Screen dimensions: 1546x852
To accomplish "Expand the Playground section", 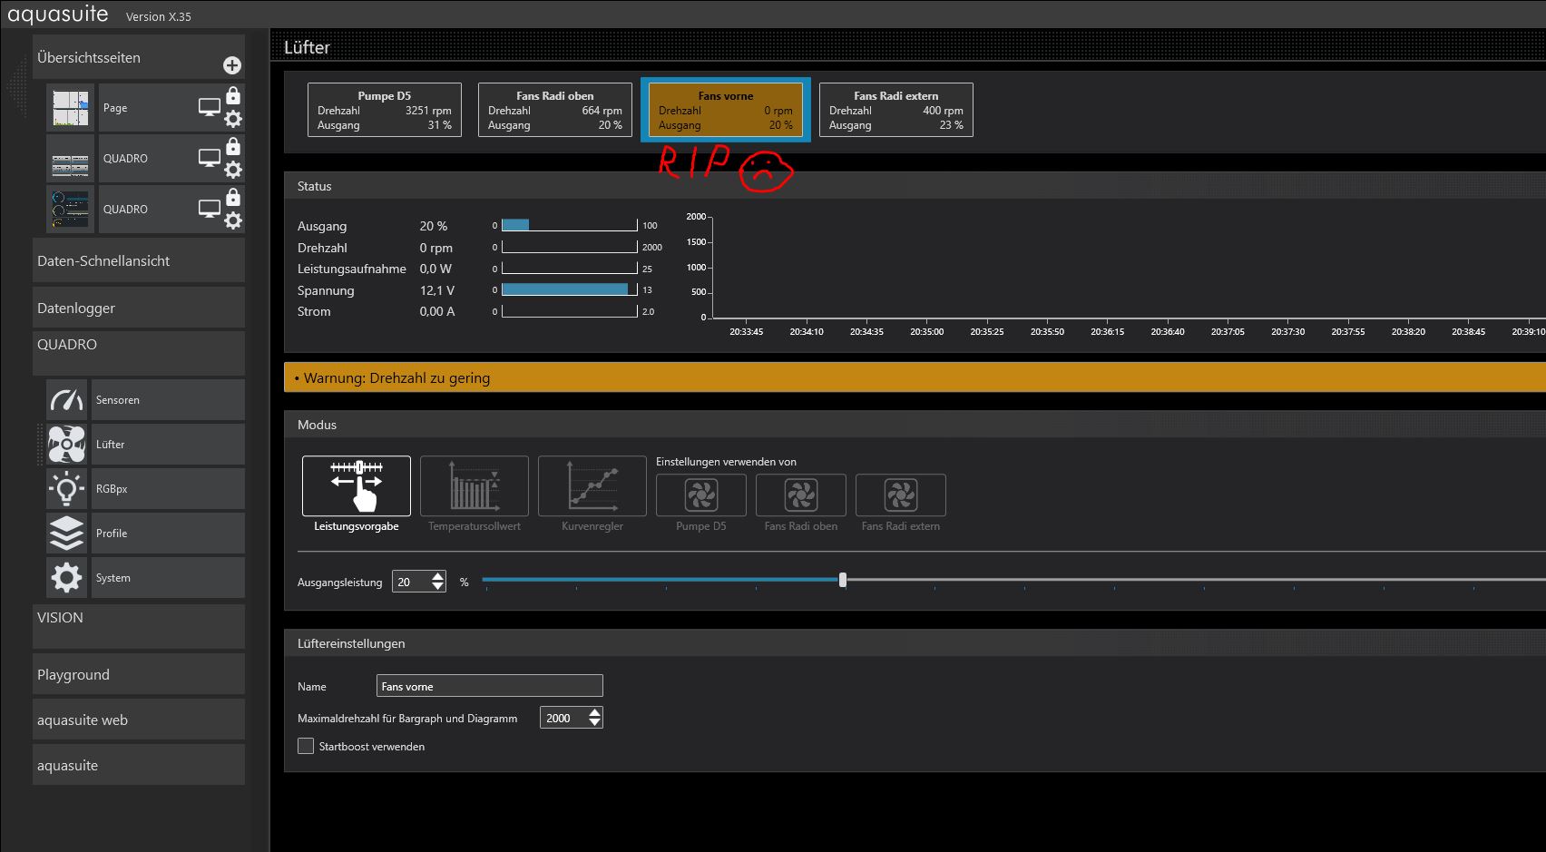I will (138, 675).
